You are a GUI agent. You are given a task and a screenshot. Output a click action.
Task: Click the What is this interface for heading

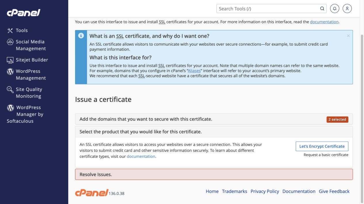pyautogui.click(x=121, y=57)
